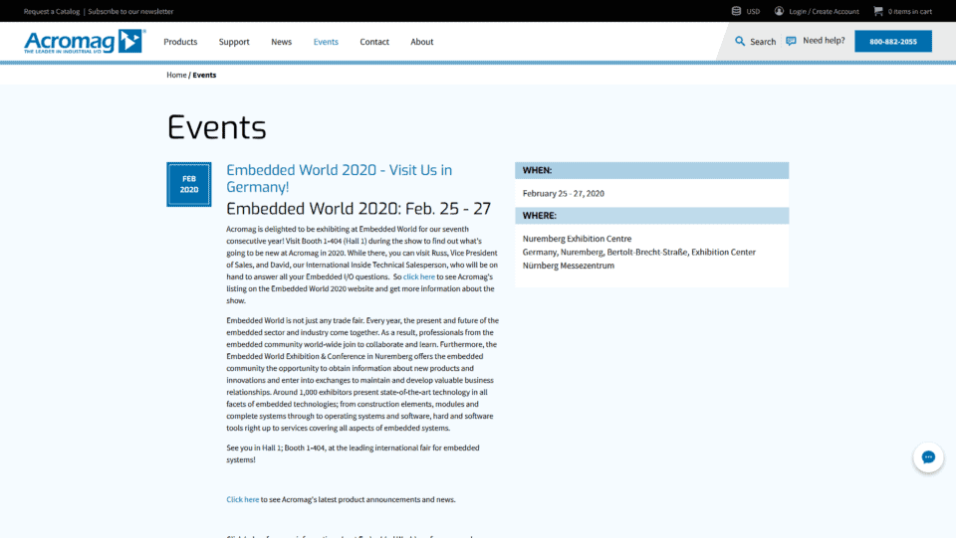Go to the News page
The height and width of the screenshot is (538, 956).
coord(281,42)
